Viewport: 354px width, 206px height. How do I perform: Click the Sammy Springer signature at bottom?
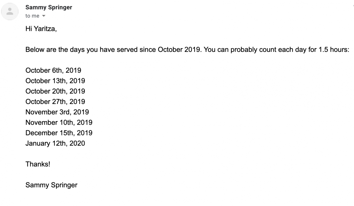pyautogui.click(x=51, y=185)
